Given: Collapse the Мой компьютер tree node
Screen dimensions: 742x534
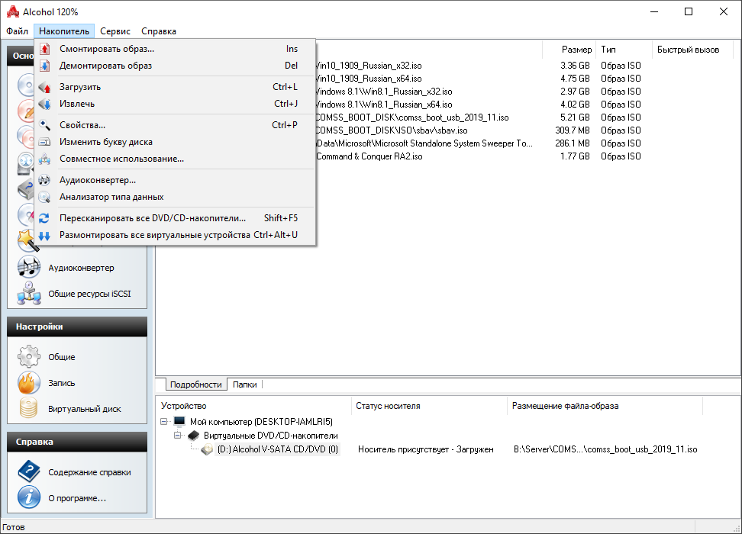Looking at the screenshot, I should (x=163, y=421).
